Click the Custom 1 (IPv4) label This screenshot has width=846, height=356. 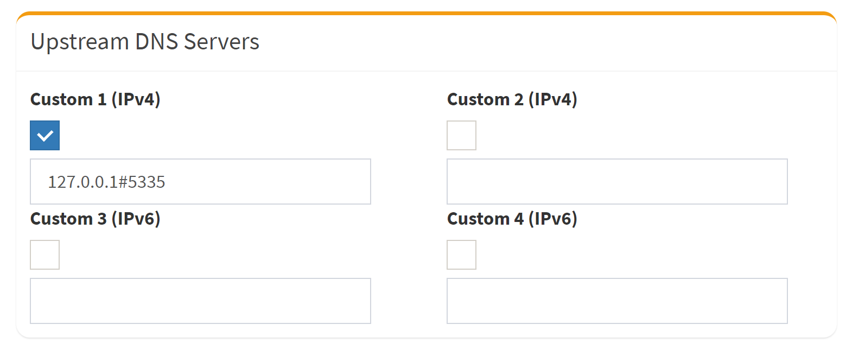[x=96, y=99]
